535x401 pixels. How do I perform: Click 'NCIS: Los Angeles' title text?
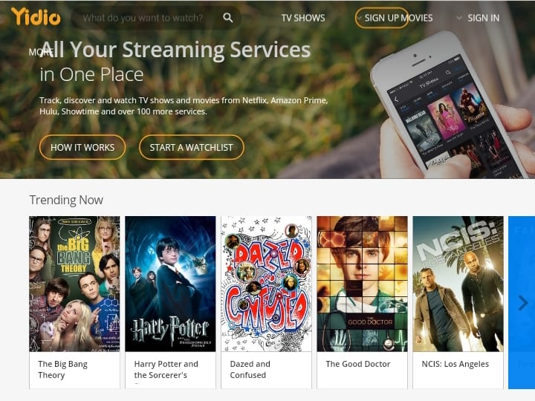click(455, 364)
